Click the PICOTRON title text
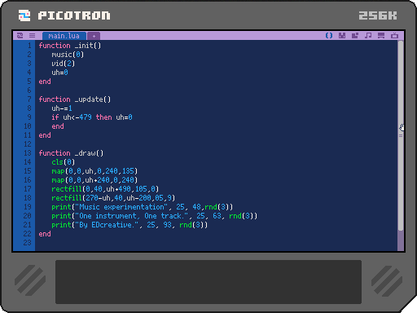417x313 pixels. (74, 15)
